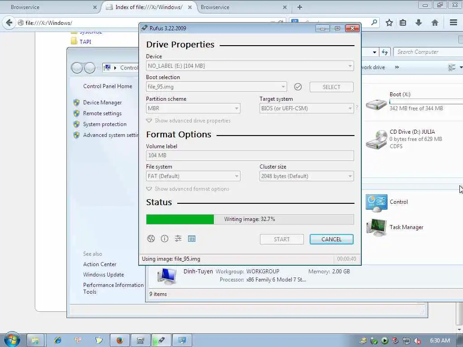Screen dimensions: 463x347
Task: Open a new Firefox tab
Action: pos(300,7)
